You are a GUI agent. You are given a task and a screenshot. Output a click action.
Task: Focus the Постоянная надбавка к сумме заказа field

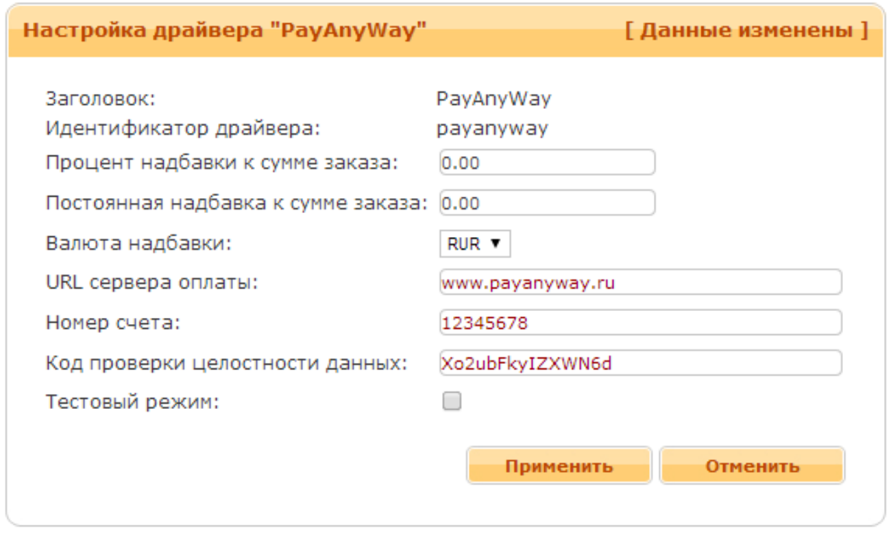tap(547, 203)
